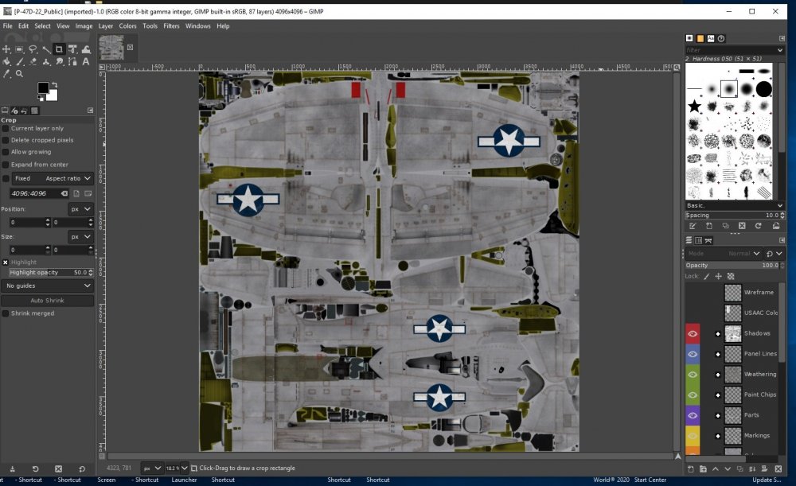This screenshot has width=796, height=486.
Task: Open the Filters menu
Action: coord(171,25)
